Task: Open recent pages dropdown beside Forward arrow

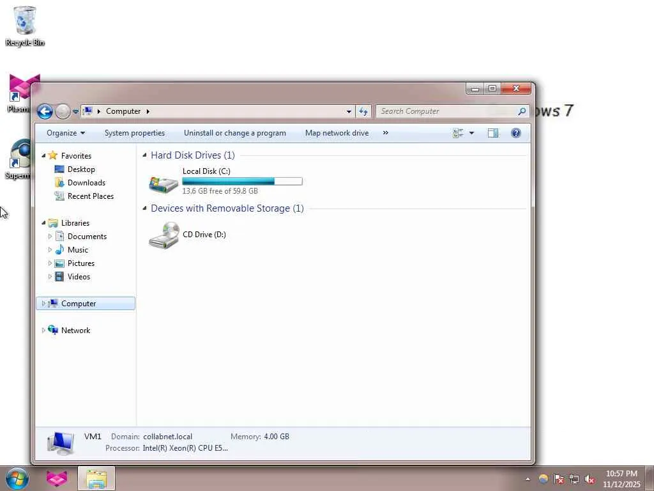Action: pyautogui.click(x=75, y=111)
